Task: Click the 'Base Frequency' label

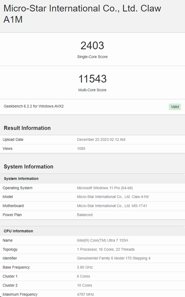Action: click(16, 267)
